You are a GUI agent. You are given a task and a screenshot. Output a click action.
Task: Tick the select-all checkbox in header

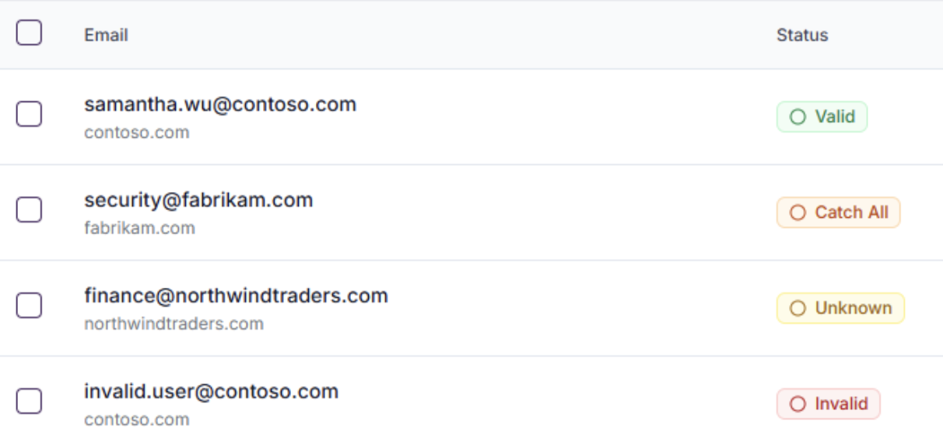point(29,33)
